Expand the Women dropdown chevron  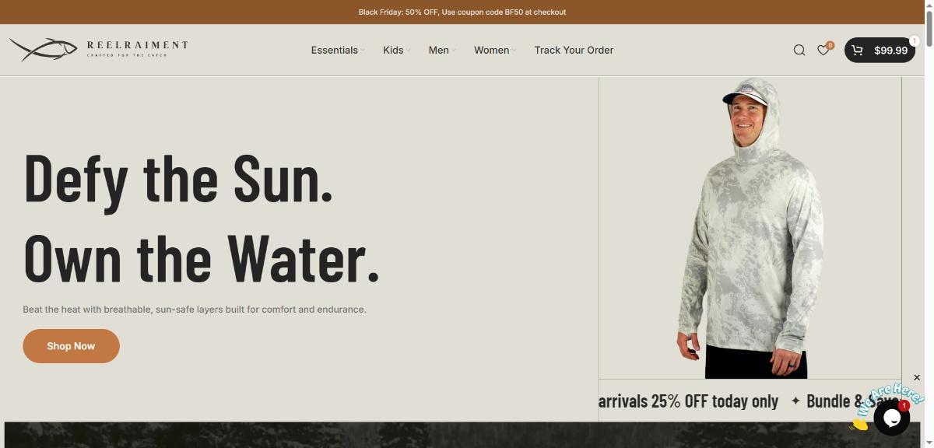click(x=514, y=51)
